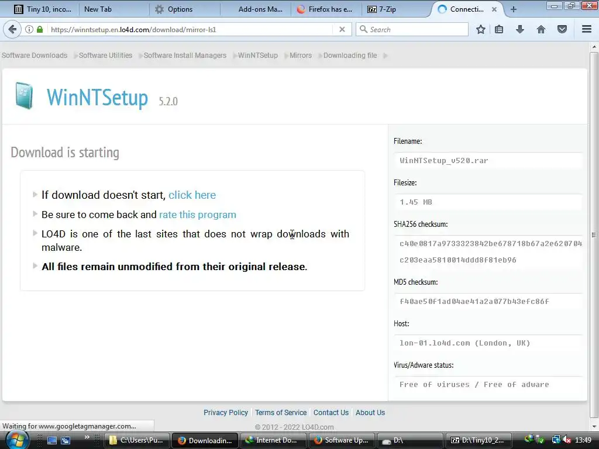Click the network tray icon
The image size is (599, 449).
(x=556, y=440)
